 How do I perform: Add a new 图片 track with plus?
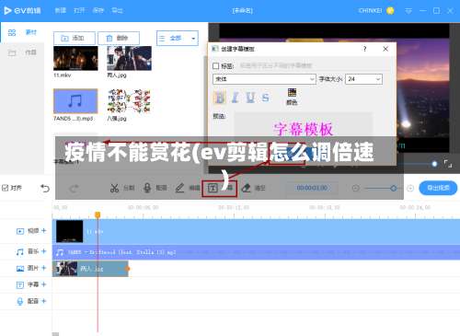[43, 268]
